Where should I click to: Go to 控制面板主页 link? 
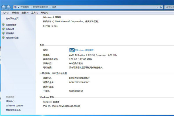click(x=12, y=19)
